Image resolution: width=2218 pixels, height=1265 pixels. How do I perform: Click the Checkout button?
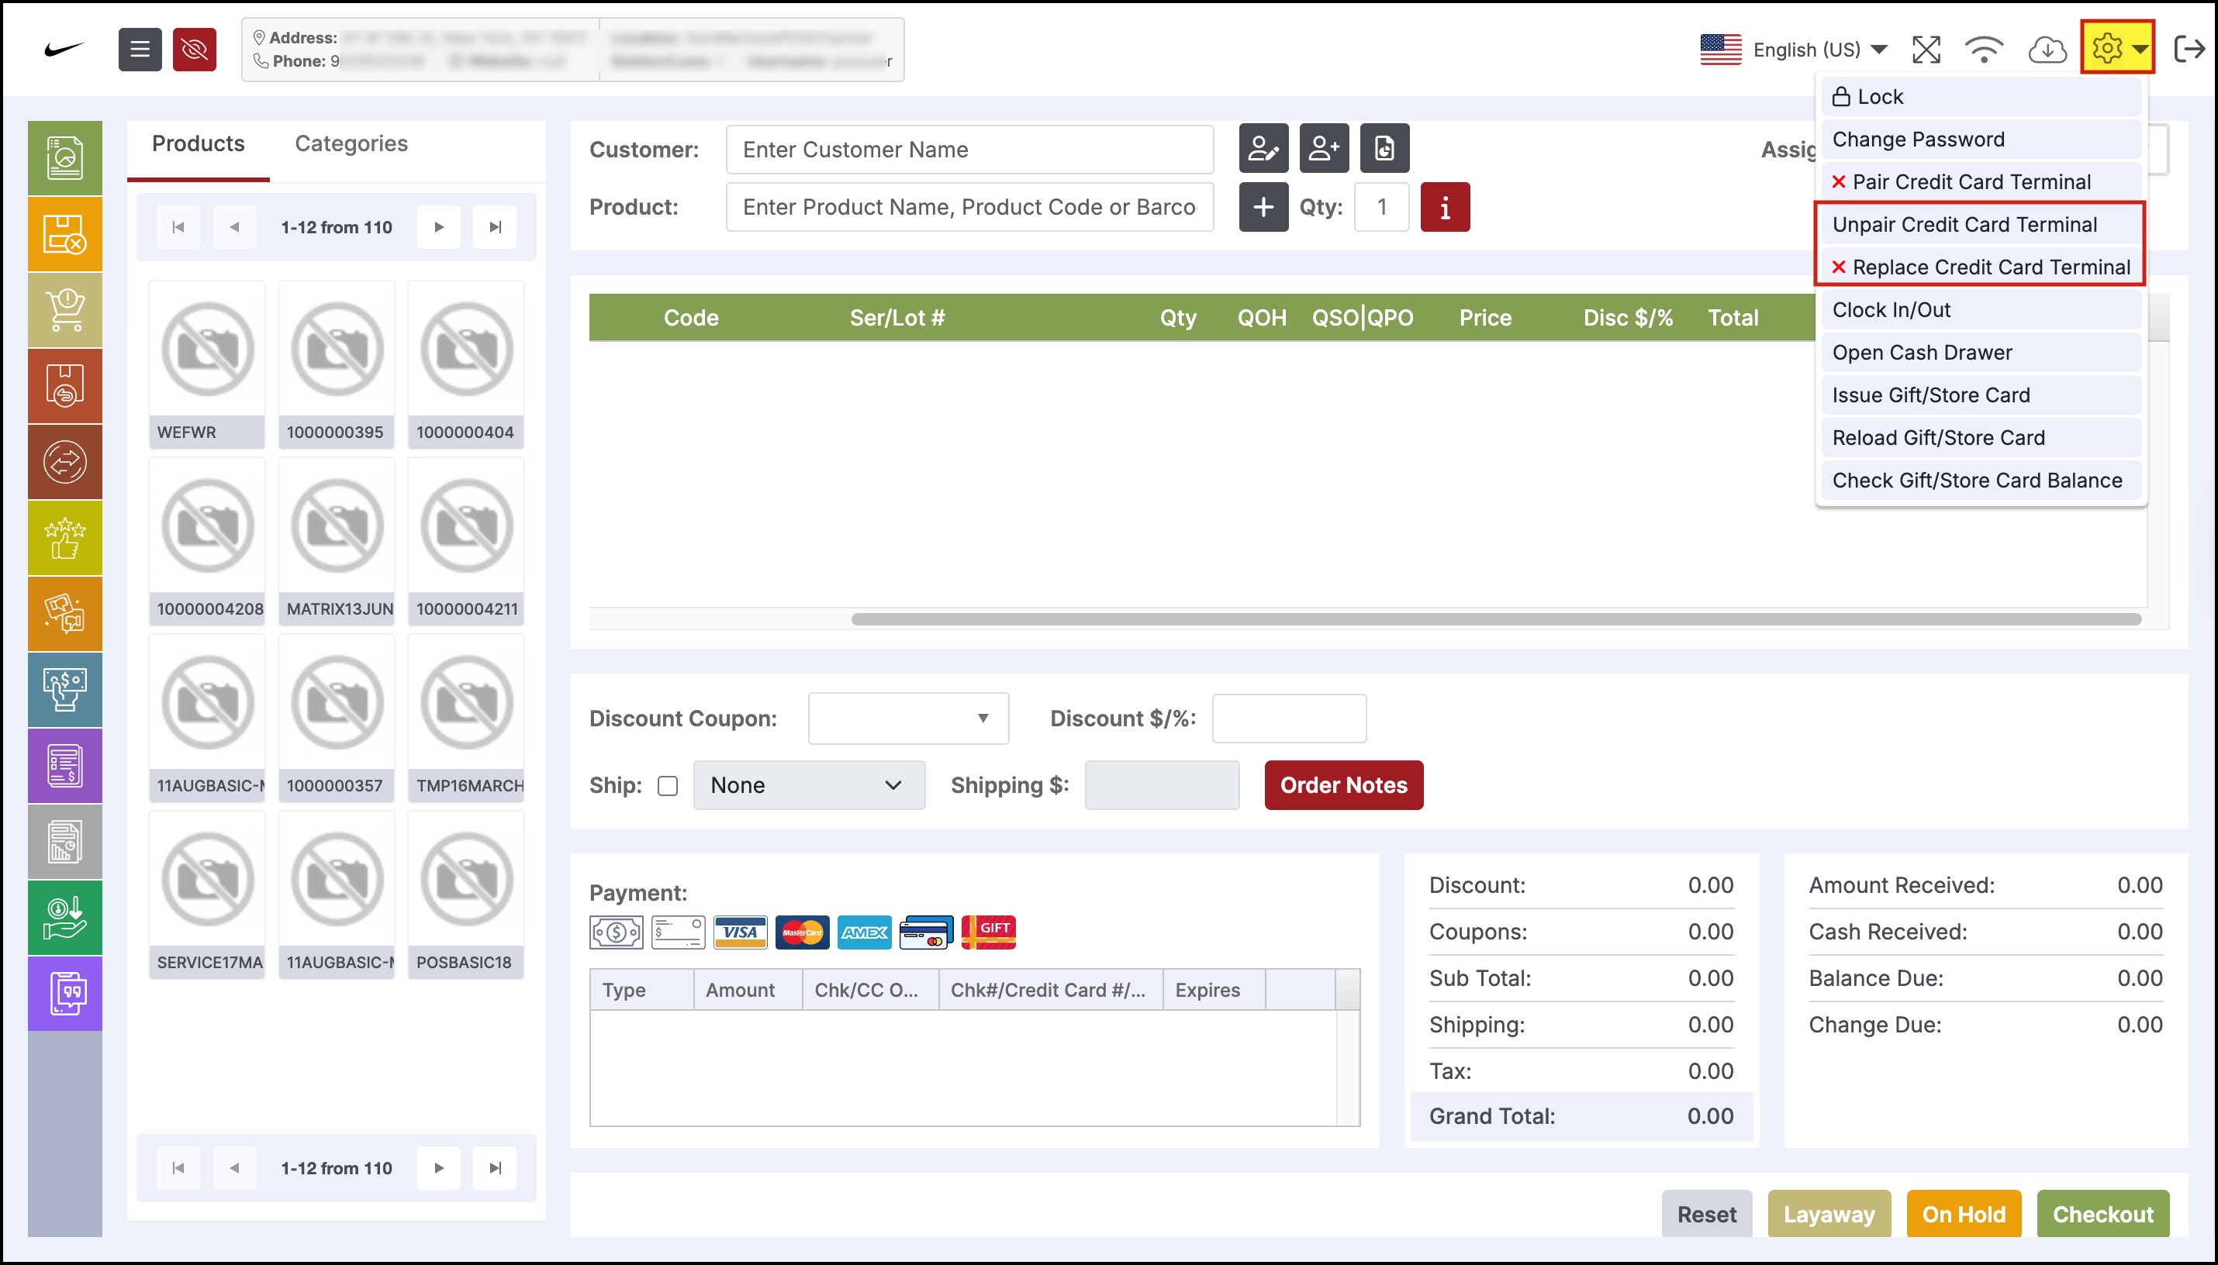(2102, 1214)
